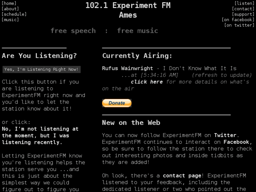The image size is (256, 192).
Task: Go to the [about] page
Action: pos(10,9)
